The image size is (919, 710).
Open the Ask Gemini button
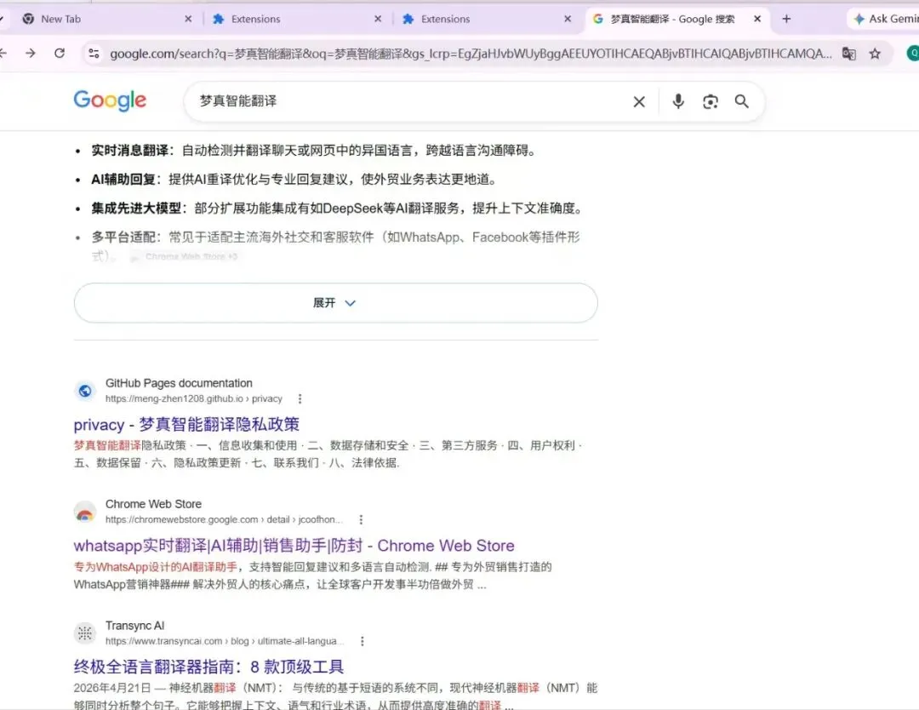(x=884, y=19)
